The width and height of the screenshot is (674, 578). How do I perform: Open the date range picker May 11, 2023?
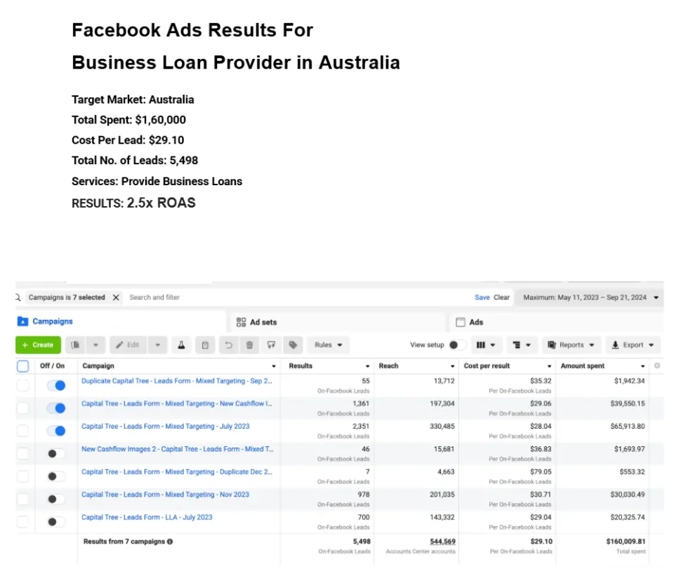tap(590, 297)
